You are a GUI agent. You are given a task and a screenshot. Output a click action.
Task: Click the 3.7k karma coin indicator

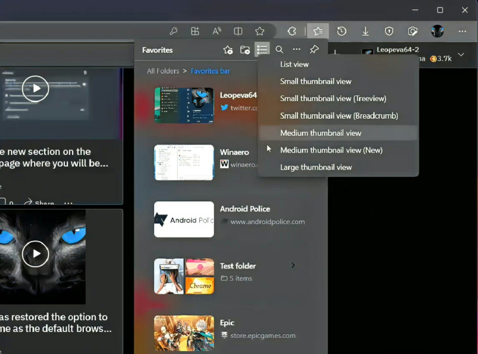pyautogui.click(x=440, y=59)
